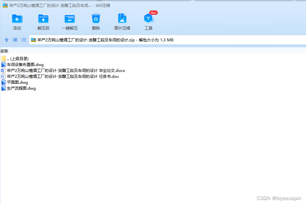Screen dimensions: 306x204
Task: Click the address bar path field
Action: (x=167, y=40)
